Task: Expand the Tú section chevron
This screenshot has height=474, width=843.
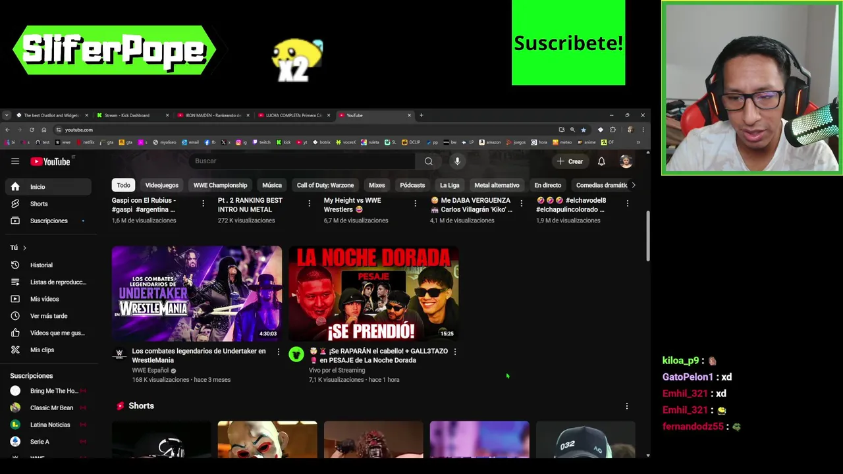Action: tap(24, 248)
